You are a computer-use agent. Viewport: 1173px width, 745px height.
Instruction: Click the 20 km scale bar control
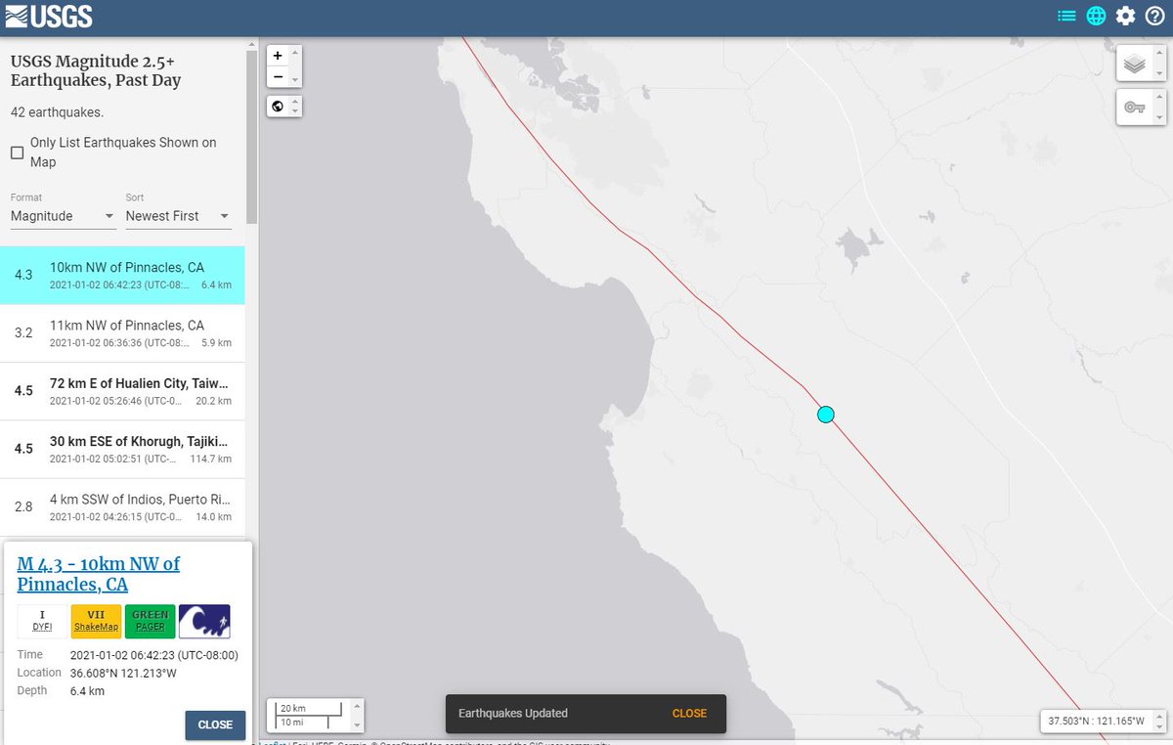click(307, 714)
